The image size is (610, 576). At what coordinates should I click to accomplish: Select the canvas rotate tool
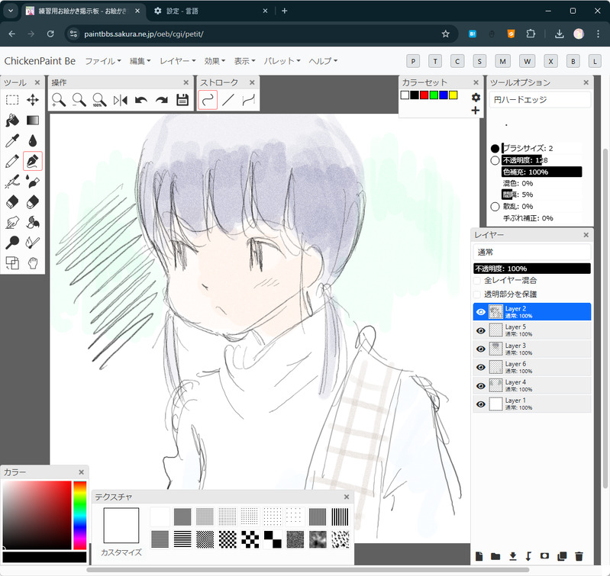[12, 263]
